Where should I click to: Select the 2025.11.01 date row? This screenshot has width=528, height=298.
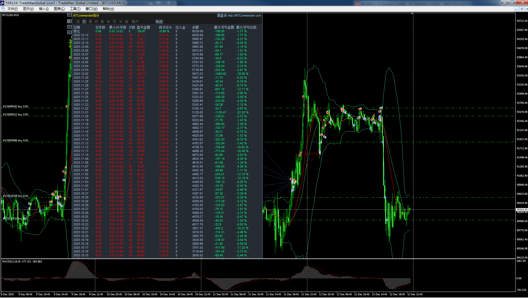tap(81, 190)
